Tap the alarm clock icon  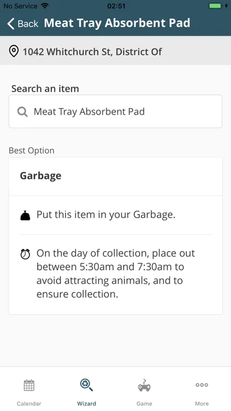[25, 254]
